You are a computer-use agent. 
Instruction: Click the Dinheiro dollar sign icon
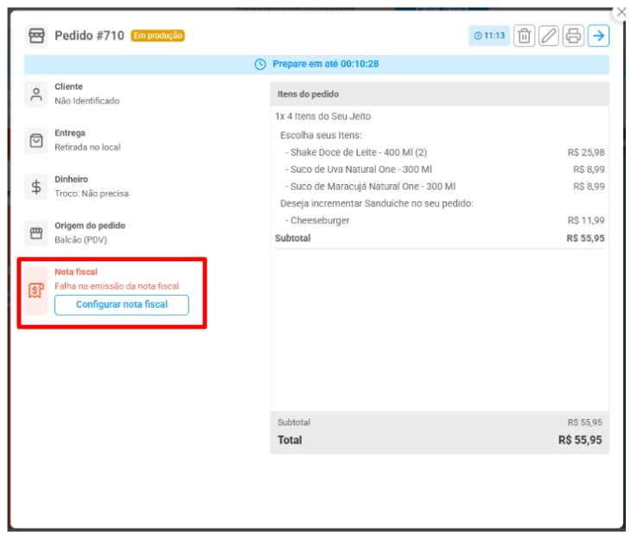click(36, 188)
